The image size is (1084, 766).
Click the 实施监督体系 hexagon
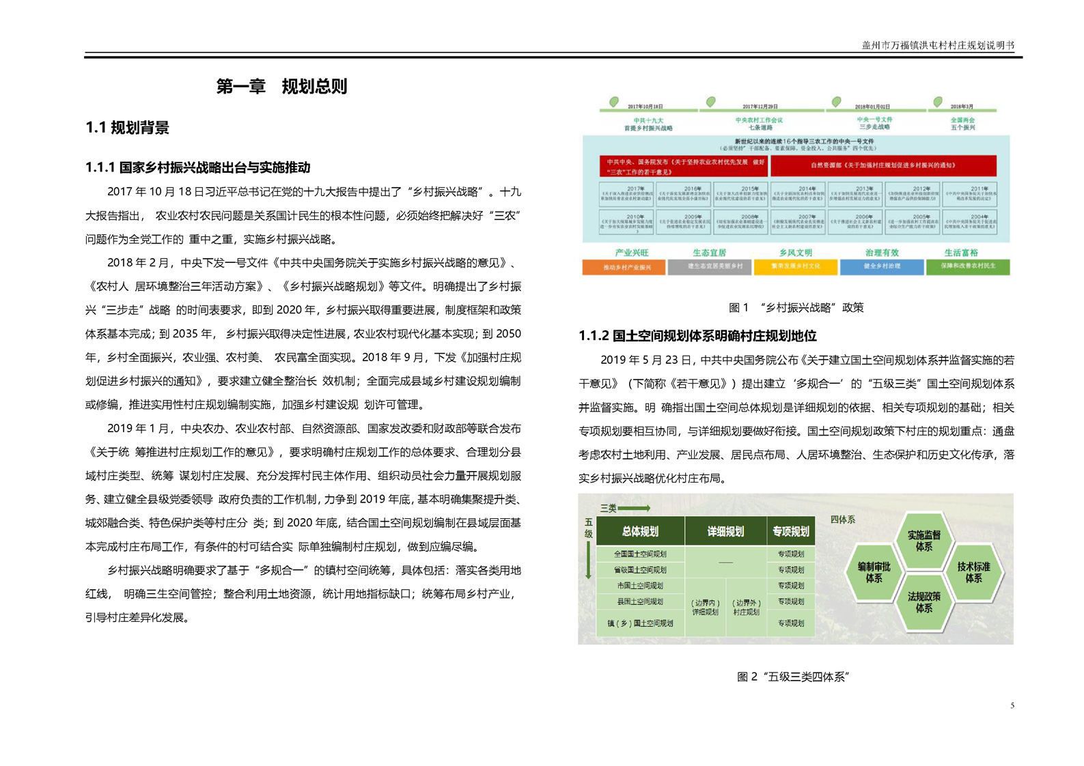pos(923,541)
